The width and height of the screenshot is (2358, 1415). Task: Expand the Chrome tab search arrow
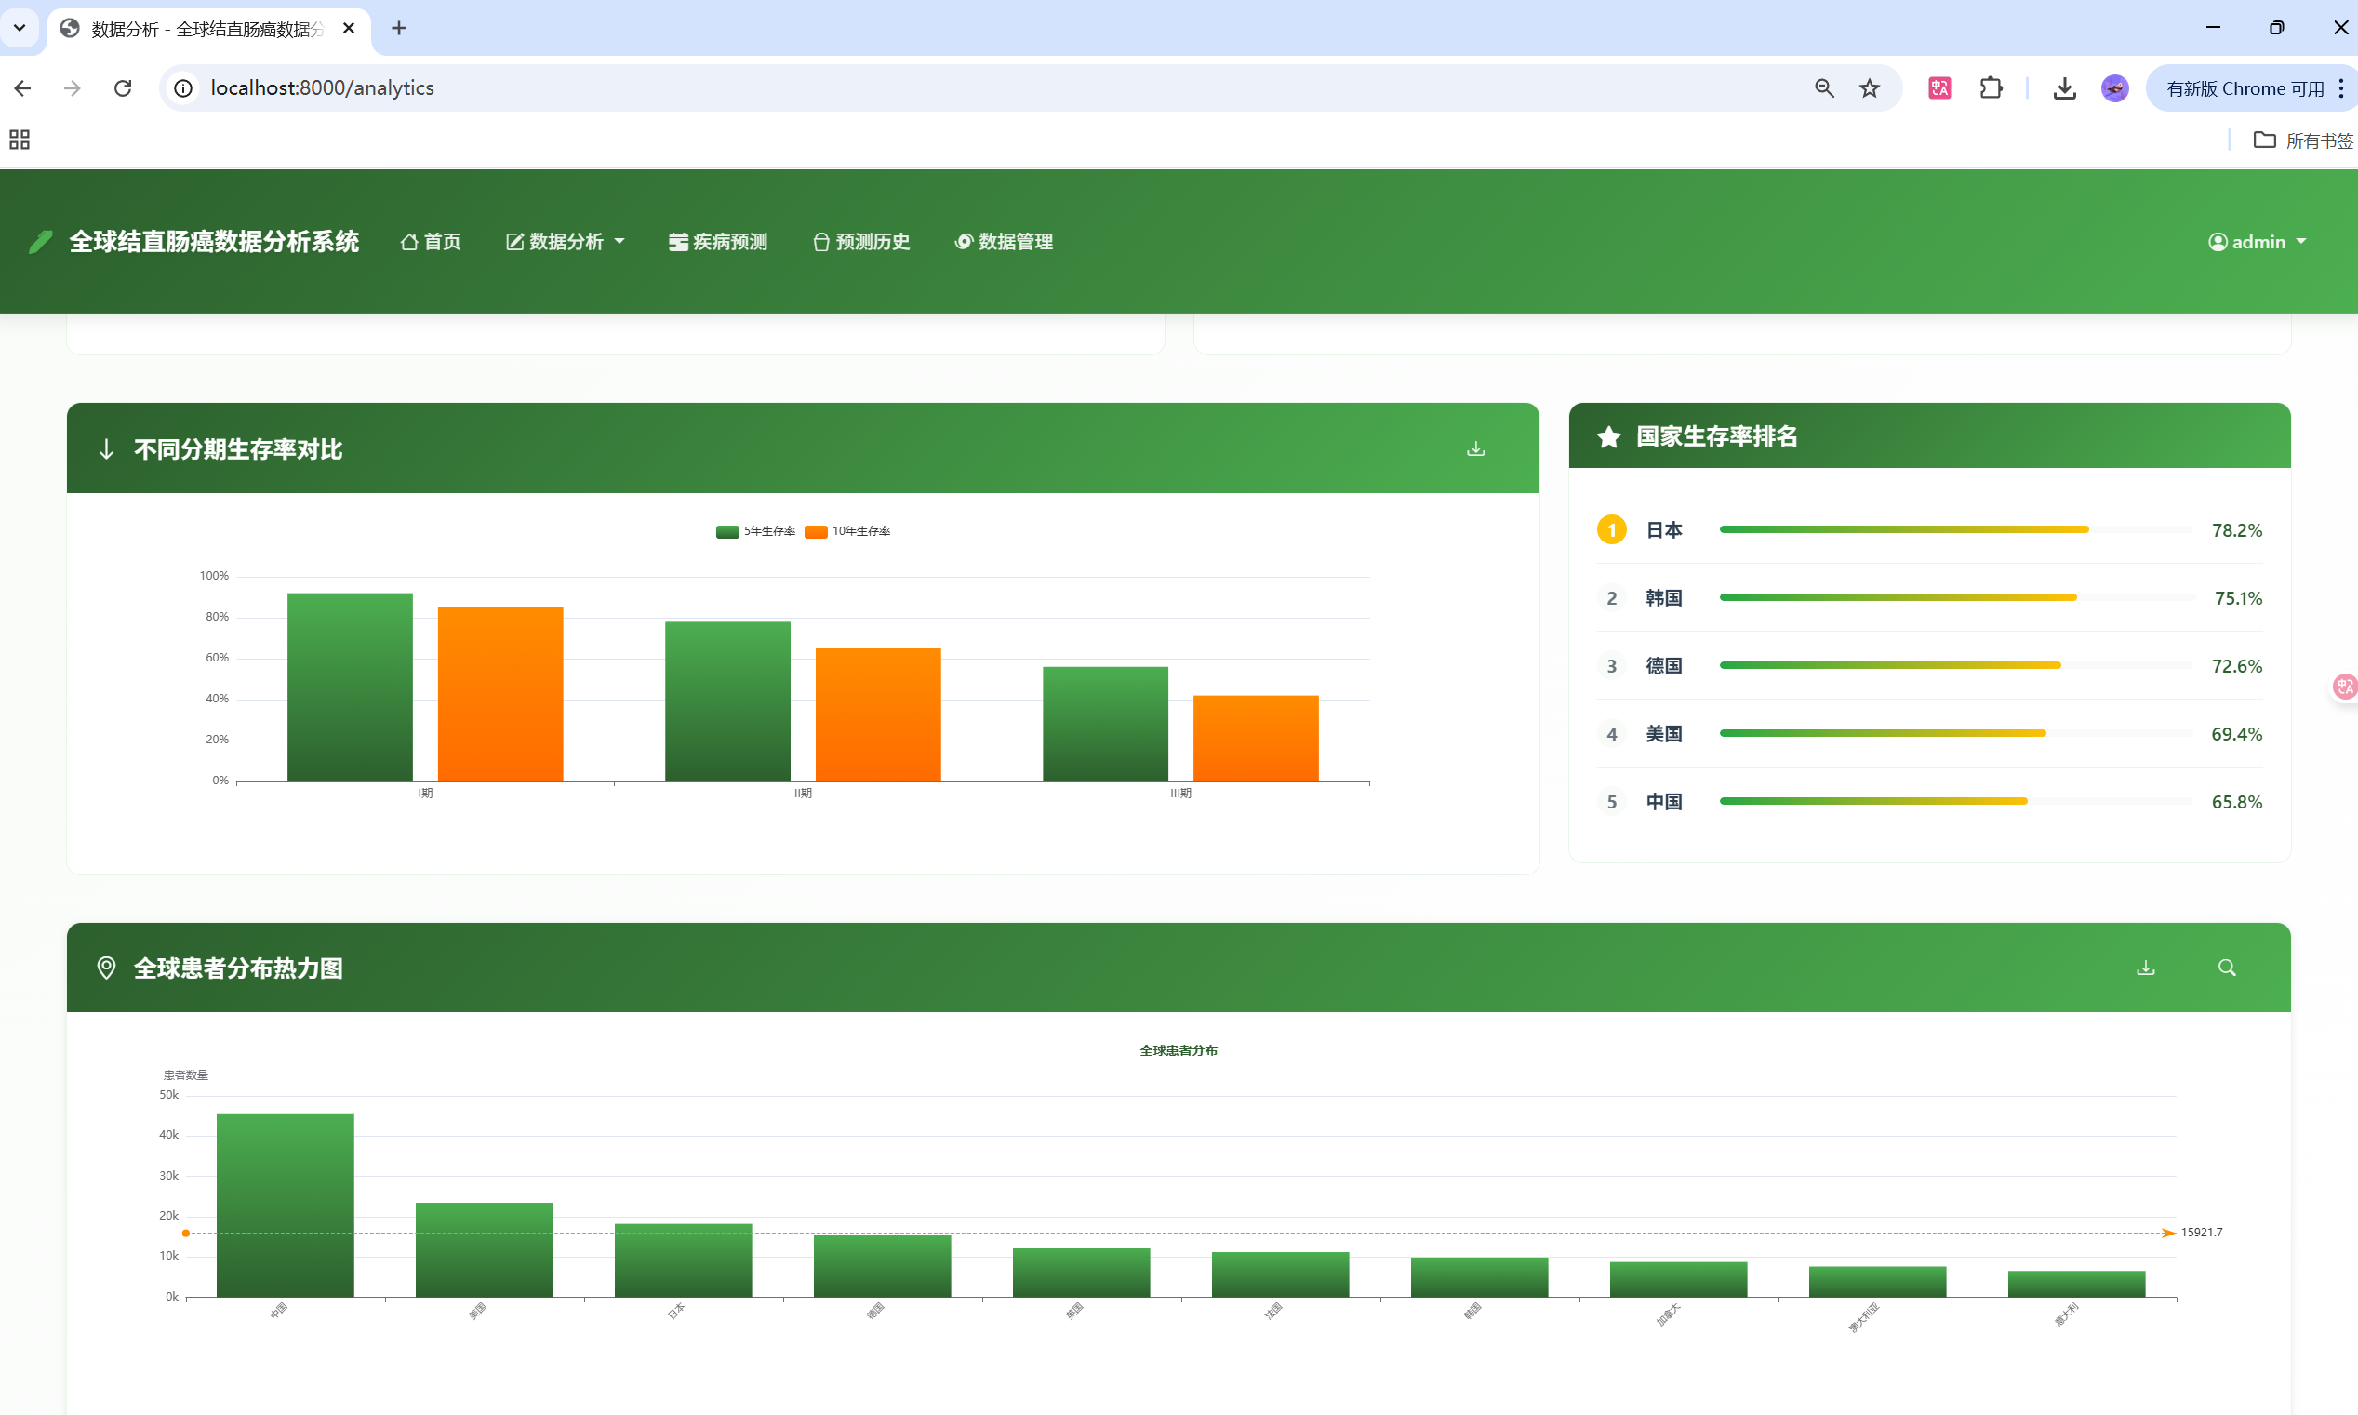(19, 28)
